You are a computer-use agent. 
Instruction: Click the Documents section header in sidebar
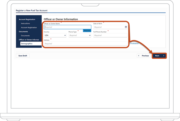tap(23, 31)
